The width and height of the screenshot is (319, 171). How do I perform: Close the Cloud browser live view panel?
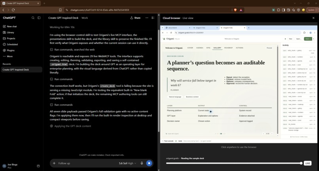(x=313, y=18)
